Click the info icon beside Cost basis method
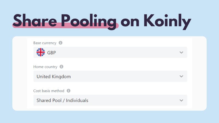The image size is (219, 123). click(x=68, y=91)
